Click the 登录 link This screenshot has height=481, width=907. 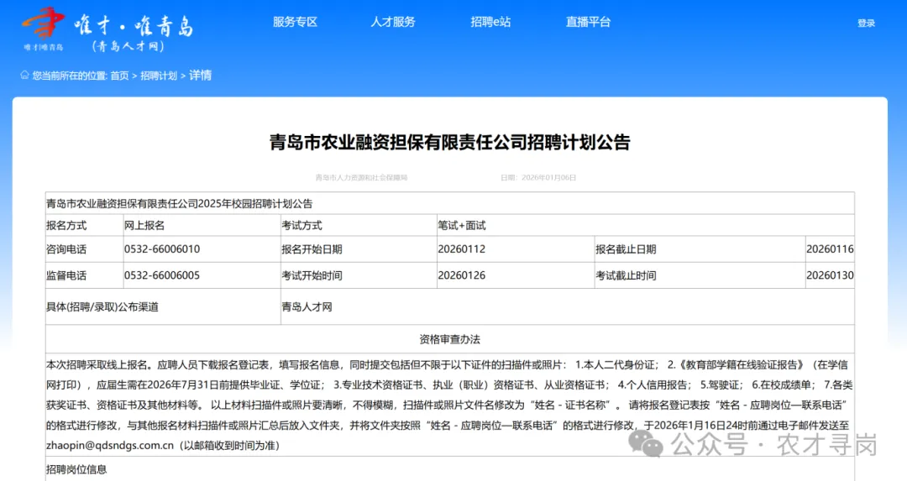click(x=866, y=24)
